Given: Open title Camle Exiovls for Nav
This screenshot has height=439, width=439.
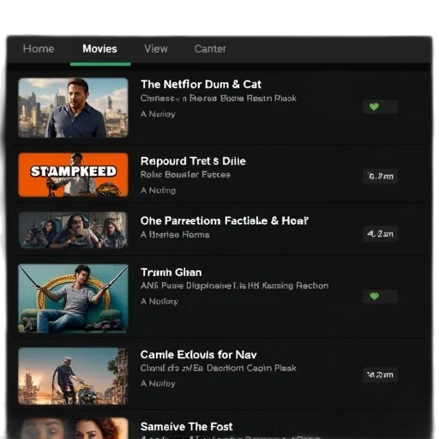Looking at the screenshot, I should pyautogui.click(x=199, y=355).
